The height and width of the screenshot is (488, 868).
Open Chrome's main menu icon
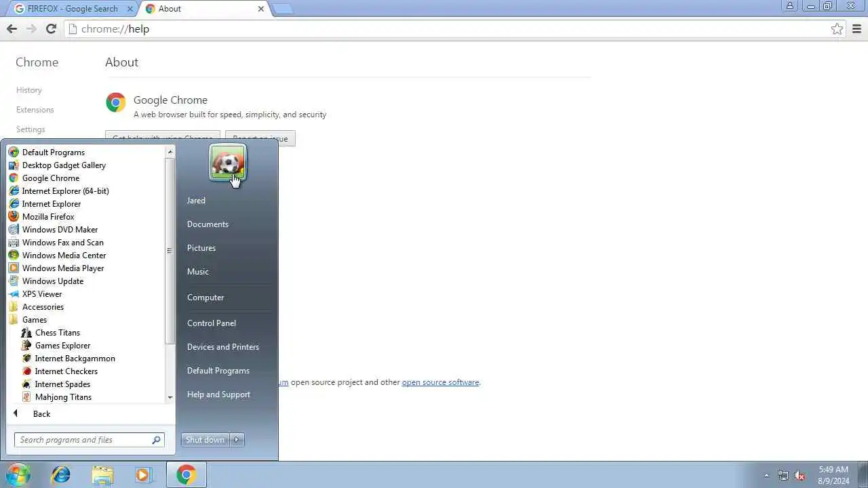[x=857, y=29]
